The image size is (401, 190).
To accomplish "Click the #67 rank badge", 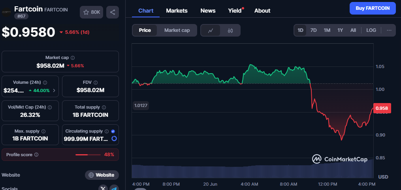I will pyautogui.click(x=21, y=16).
